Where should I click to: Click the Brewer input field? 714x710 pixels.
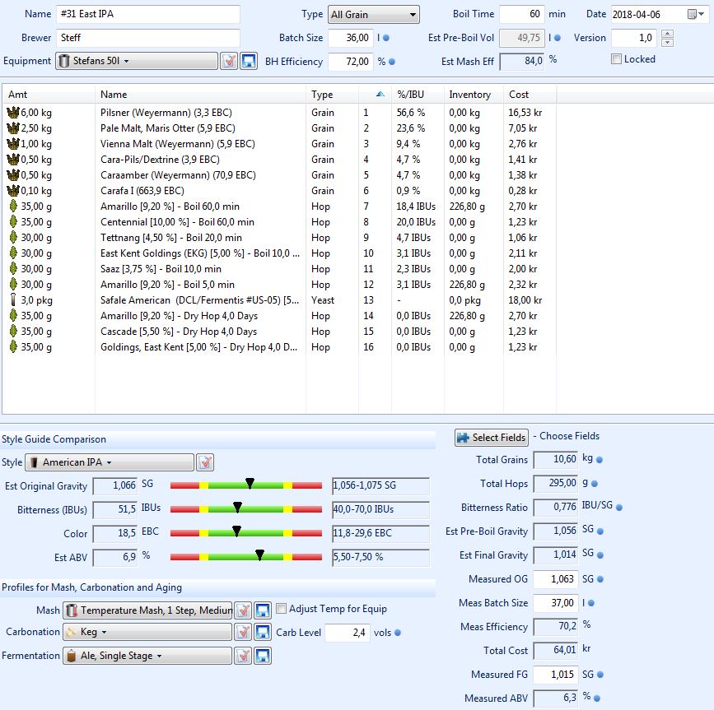coord(148,38)
